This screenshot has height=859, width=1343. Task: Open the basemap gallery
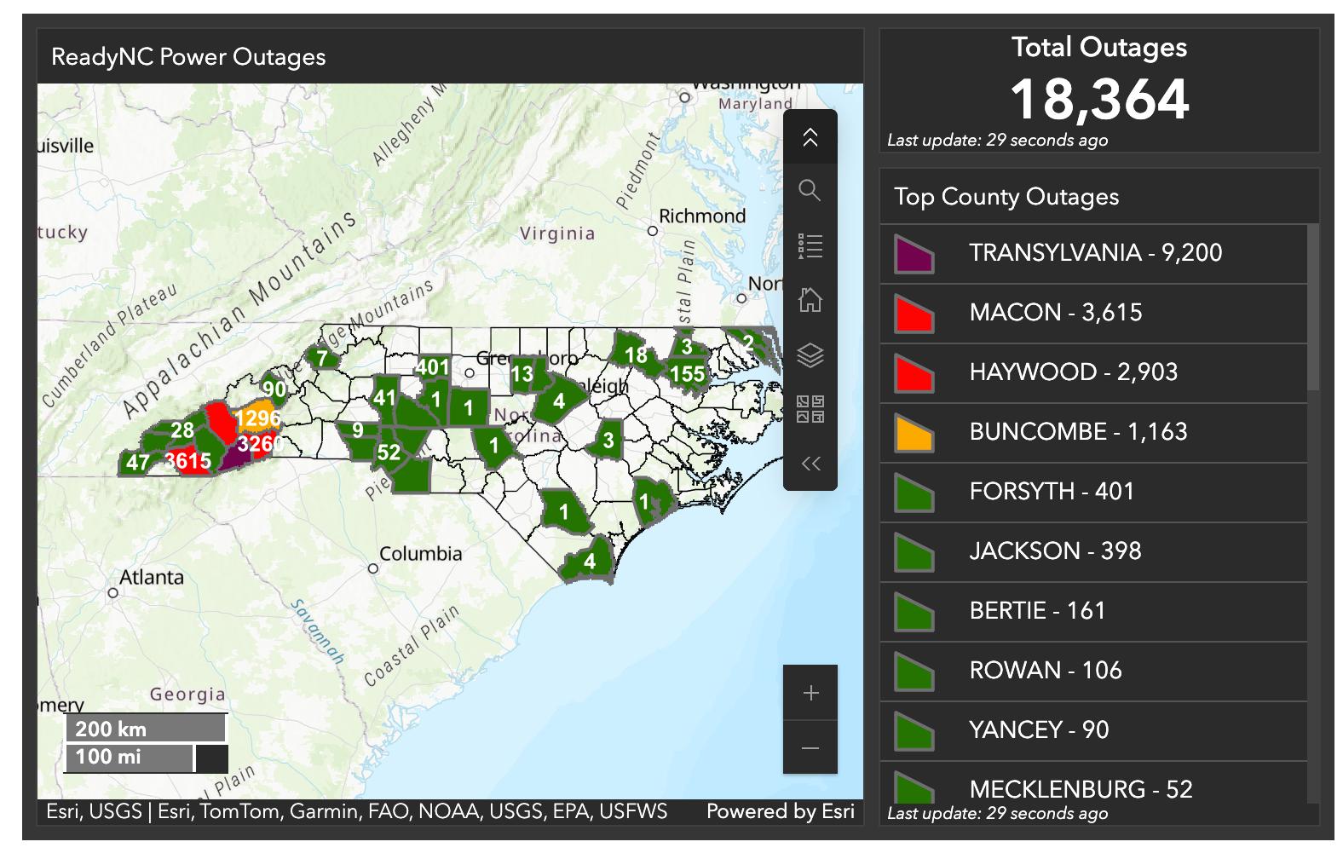coord(810,409)
